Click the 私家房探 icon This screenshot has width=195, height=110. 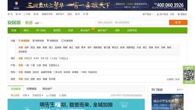(x=62, y=41)
